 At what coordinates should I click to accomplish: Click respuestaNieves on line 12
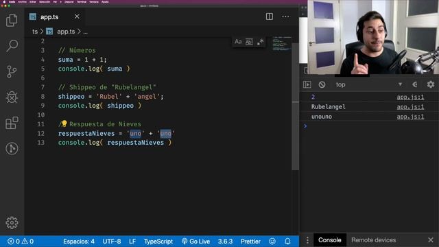86,134
